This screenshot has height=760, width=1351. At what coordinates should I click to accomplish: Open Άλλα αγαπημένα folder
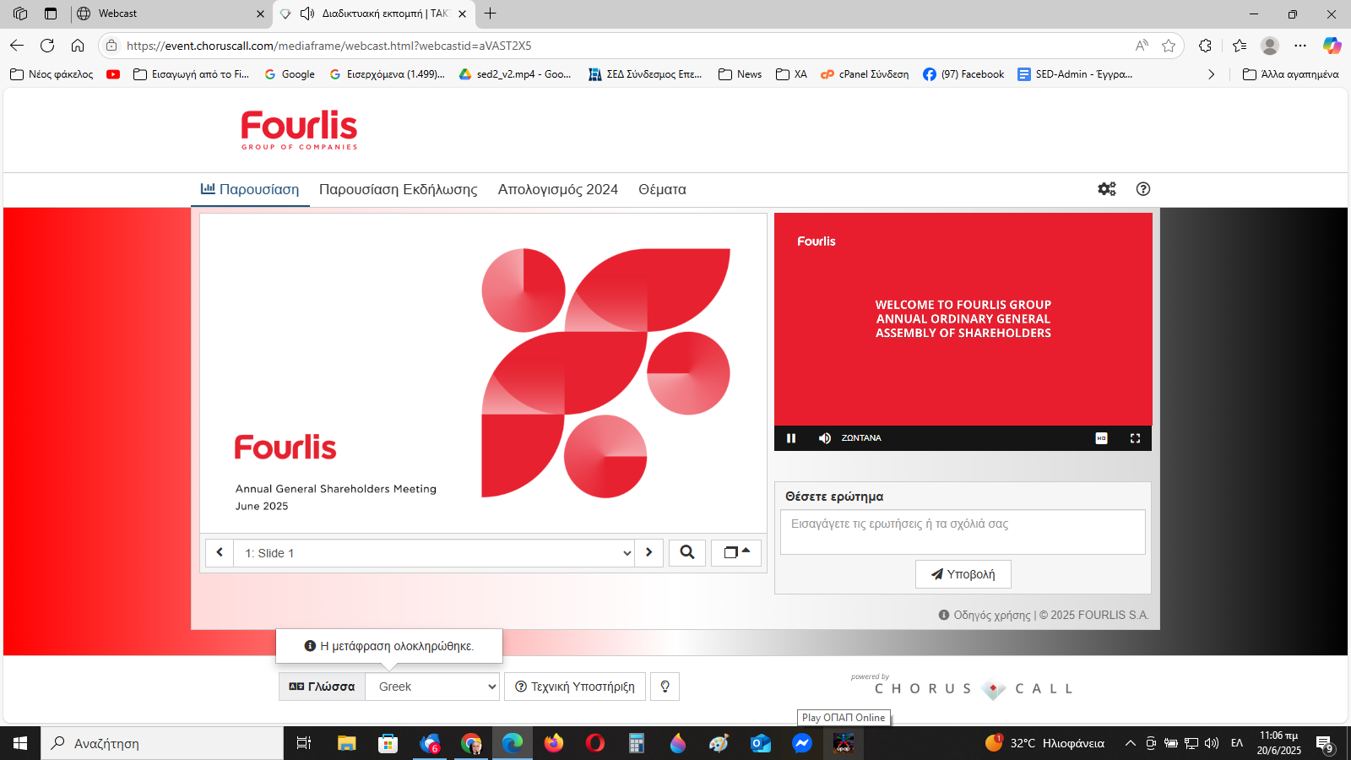click(x=1291, y=74)
